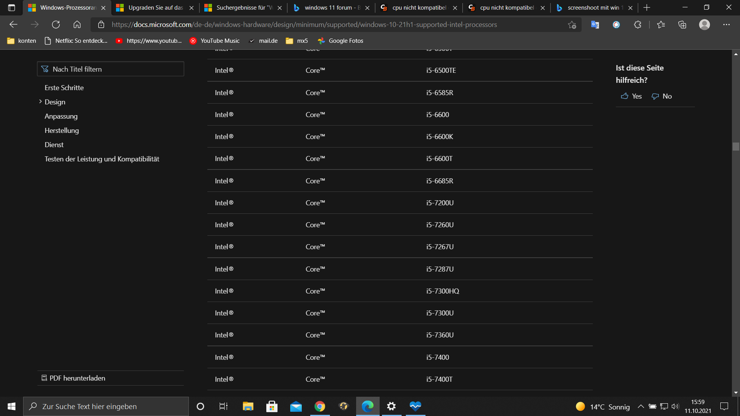
Task: Focus the Nach Titel filtern field
Action: coord(111,69)
